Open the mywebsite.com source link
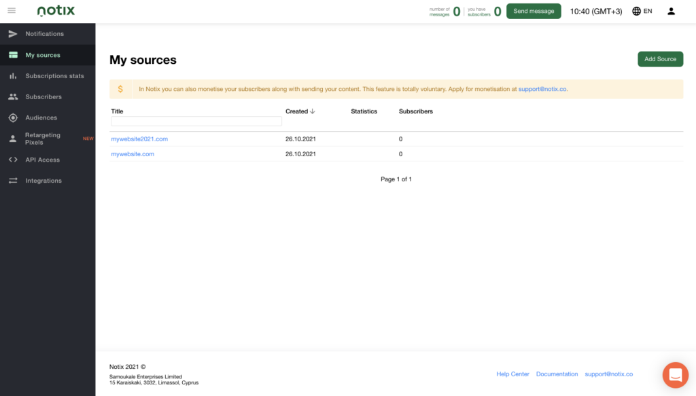 click(133, 154)
